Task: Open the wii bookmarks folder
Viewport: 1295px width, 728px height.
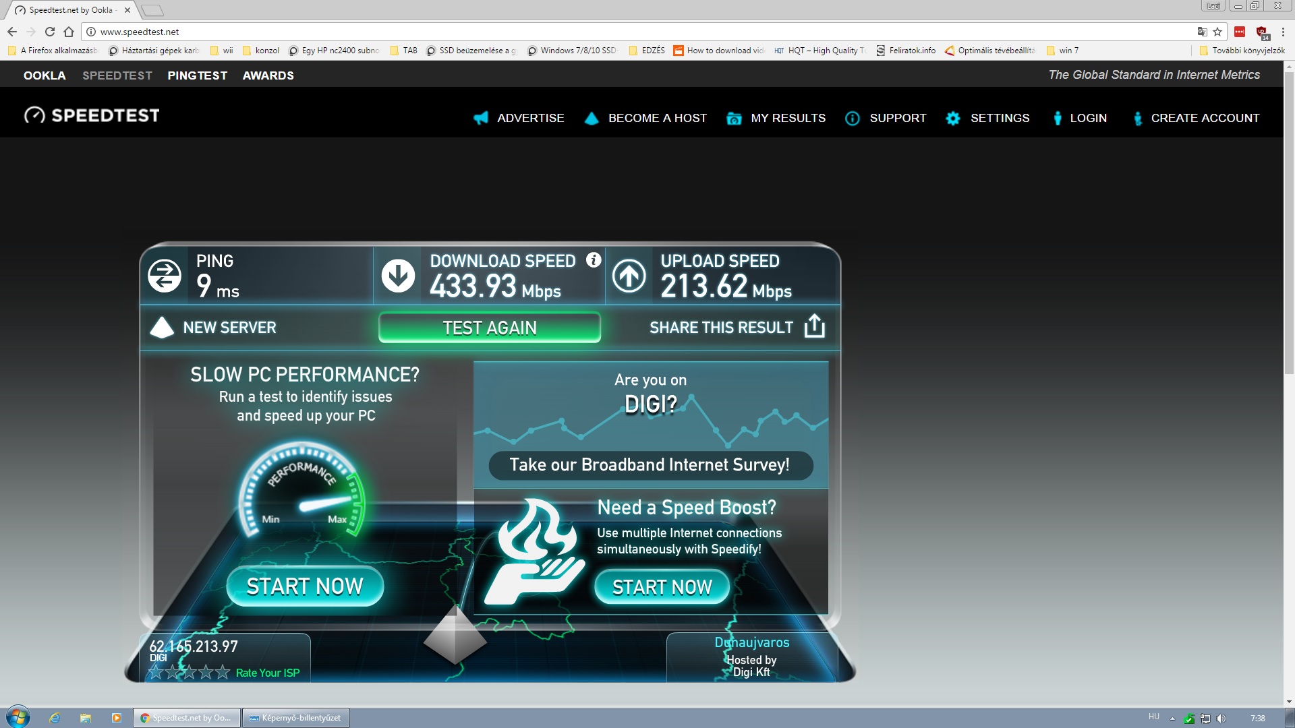Action: coord(221,51)
